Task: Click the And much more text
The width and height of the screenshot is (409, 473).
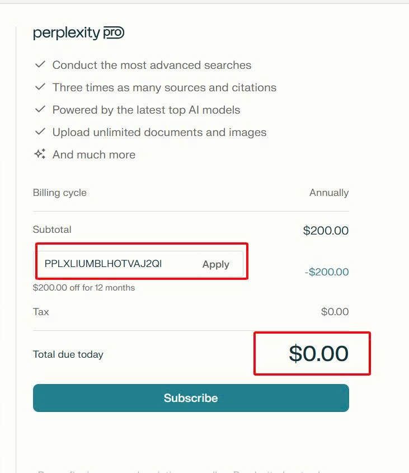Action: [94, 154]
